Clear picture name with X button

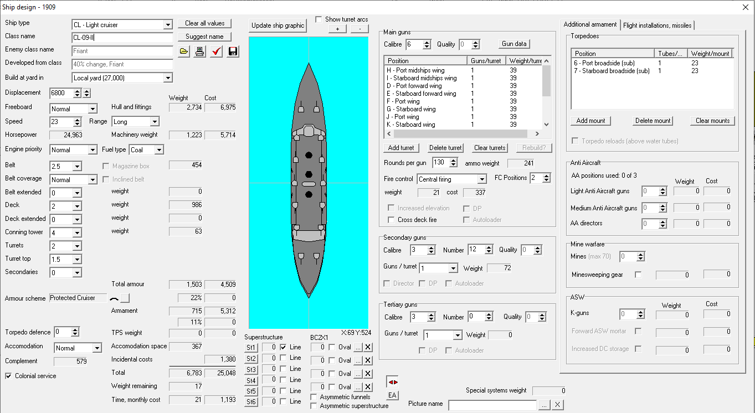coord(557,405)
